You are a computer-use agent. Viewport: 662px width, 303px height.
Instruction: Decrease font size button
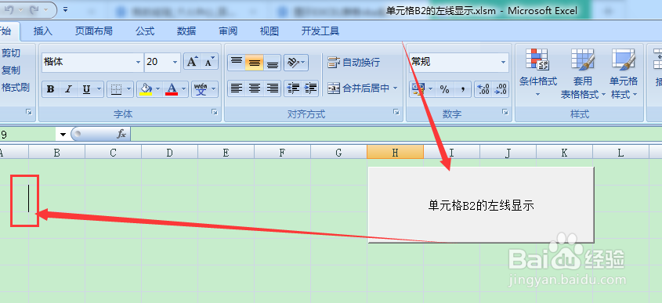click(209, 62)
